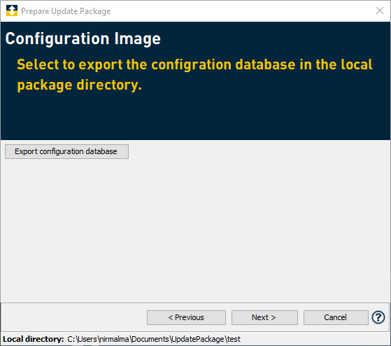This screenshot has width=391, height=346.
Task: Click empty dark blue banner area below instructions
Action: 195,116
